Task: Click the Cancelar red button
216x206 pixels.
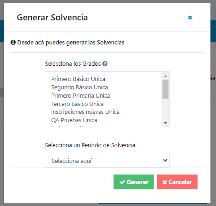Action: pos(177,182)
